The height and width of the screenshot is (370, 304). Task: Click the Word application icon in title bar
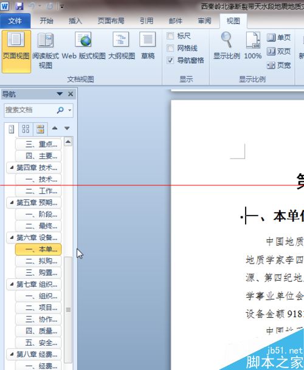click(4, 6)
